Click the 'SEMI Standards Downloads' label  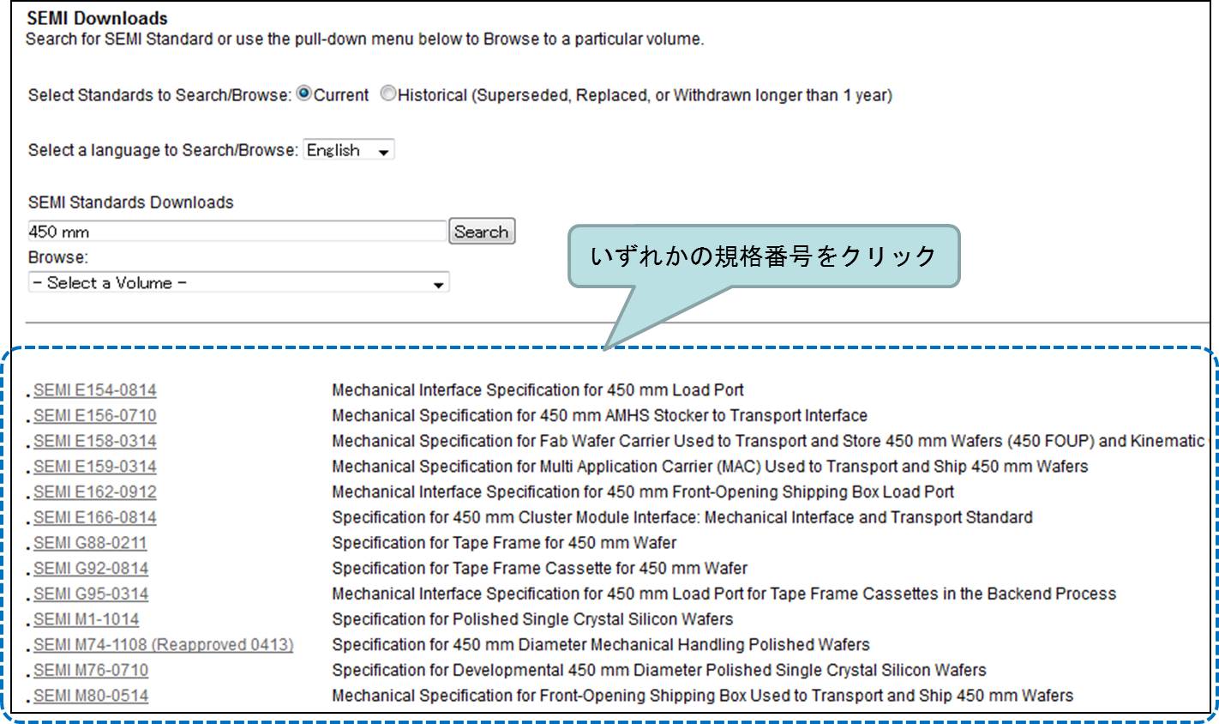click(x=131, y=202)
